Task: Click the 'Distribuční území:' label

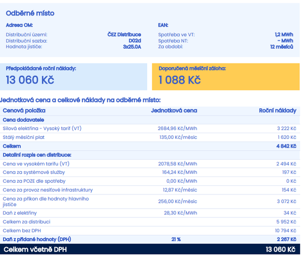Action: [26, 34]
